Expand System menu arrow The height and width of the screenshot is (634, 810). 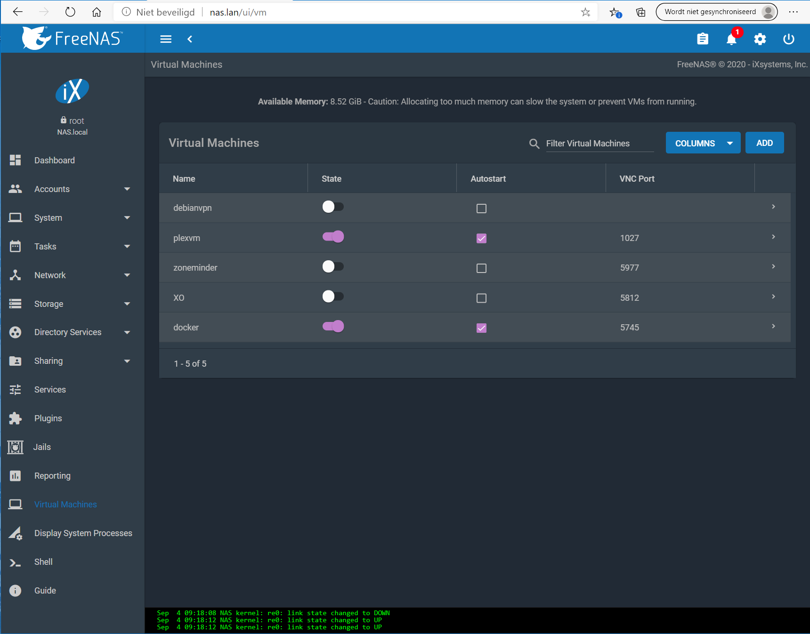127,217
